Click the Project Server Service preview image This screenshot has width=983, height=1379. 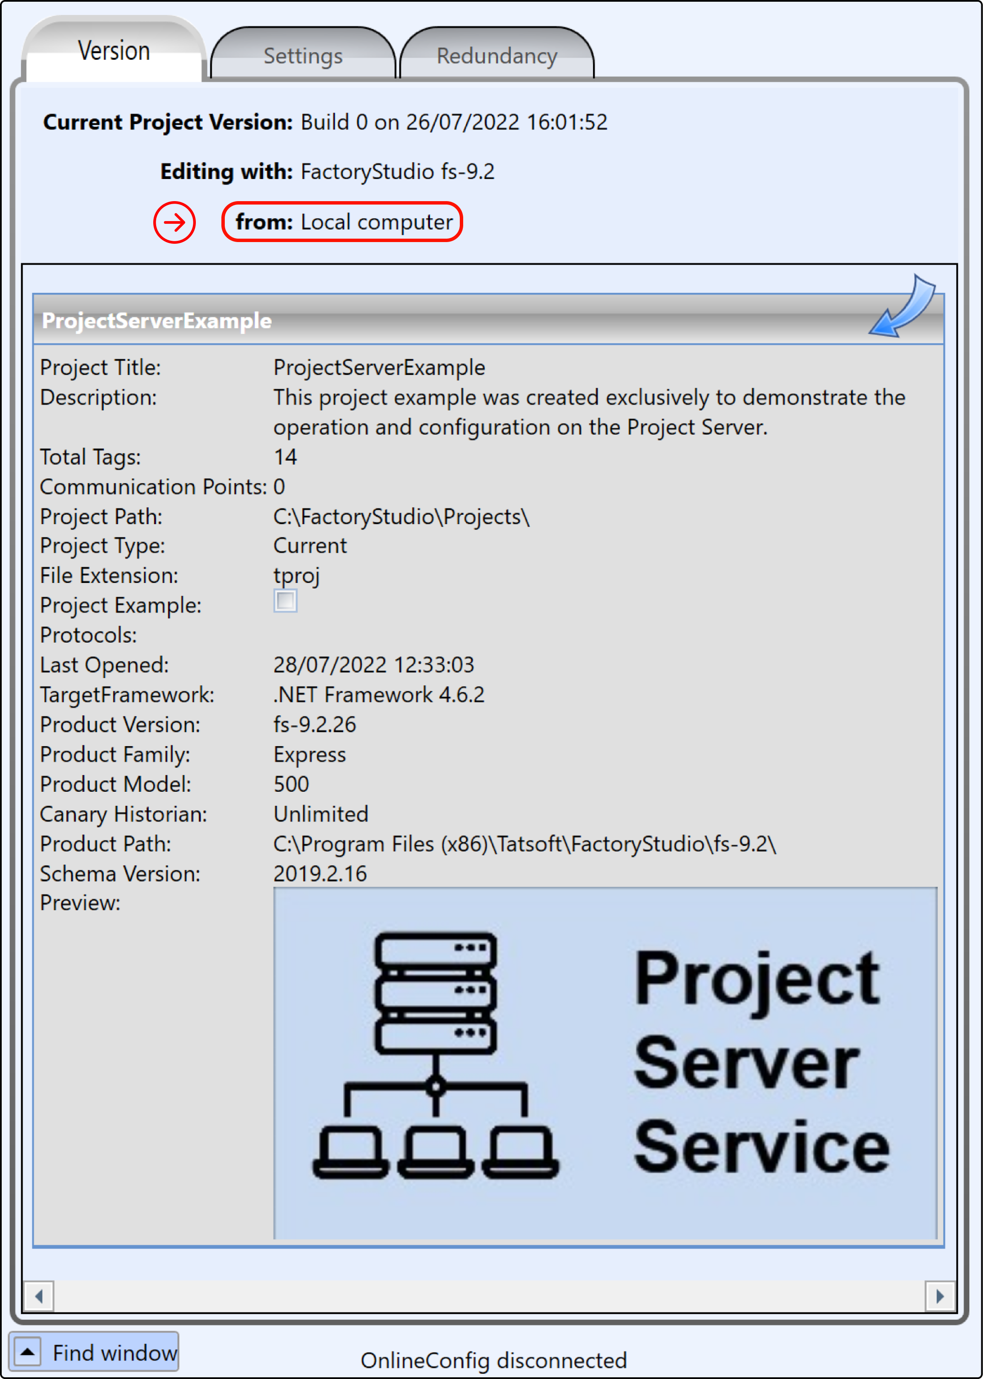[x=605, y=1064]
